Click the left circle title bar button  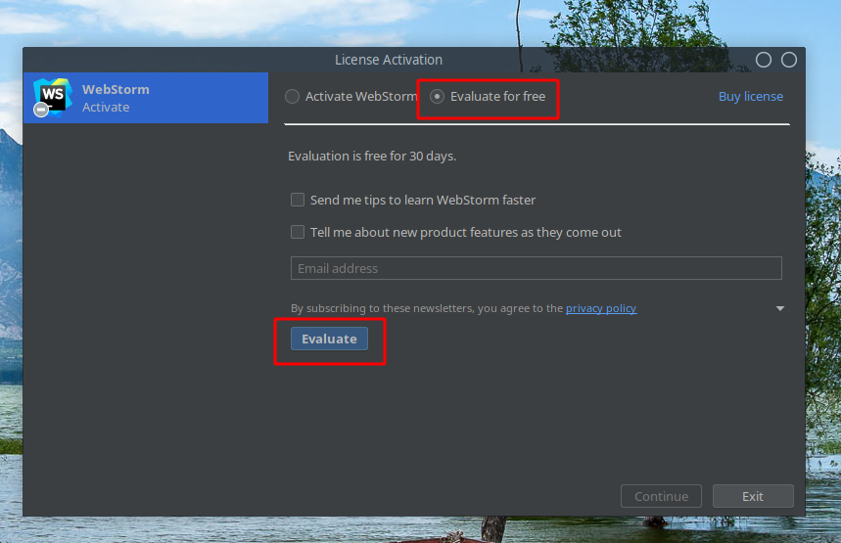pyautogui.click(x=764, y=60)
